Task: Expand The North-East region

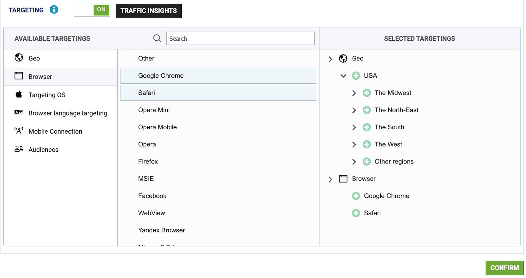Action: click(x=354, y=110)
